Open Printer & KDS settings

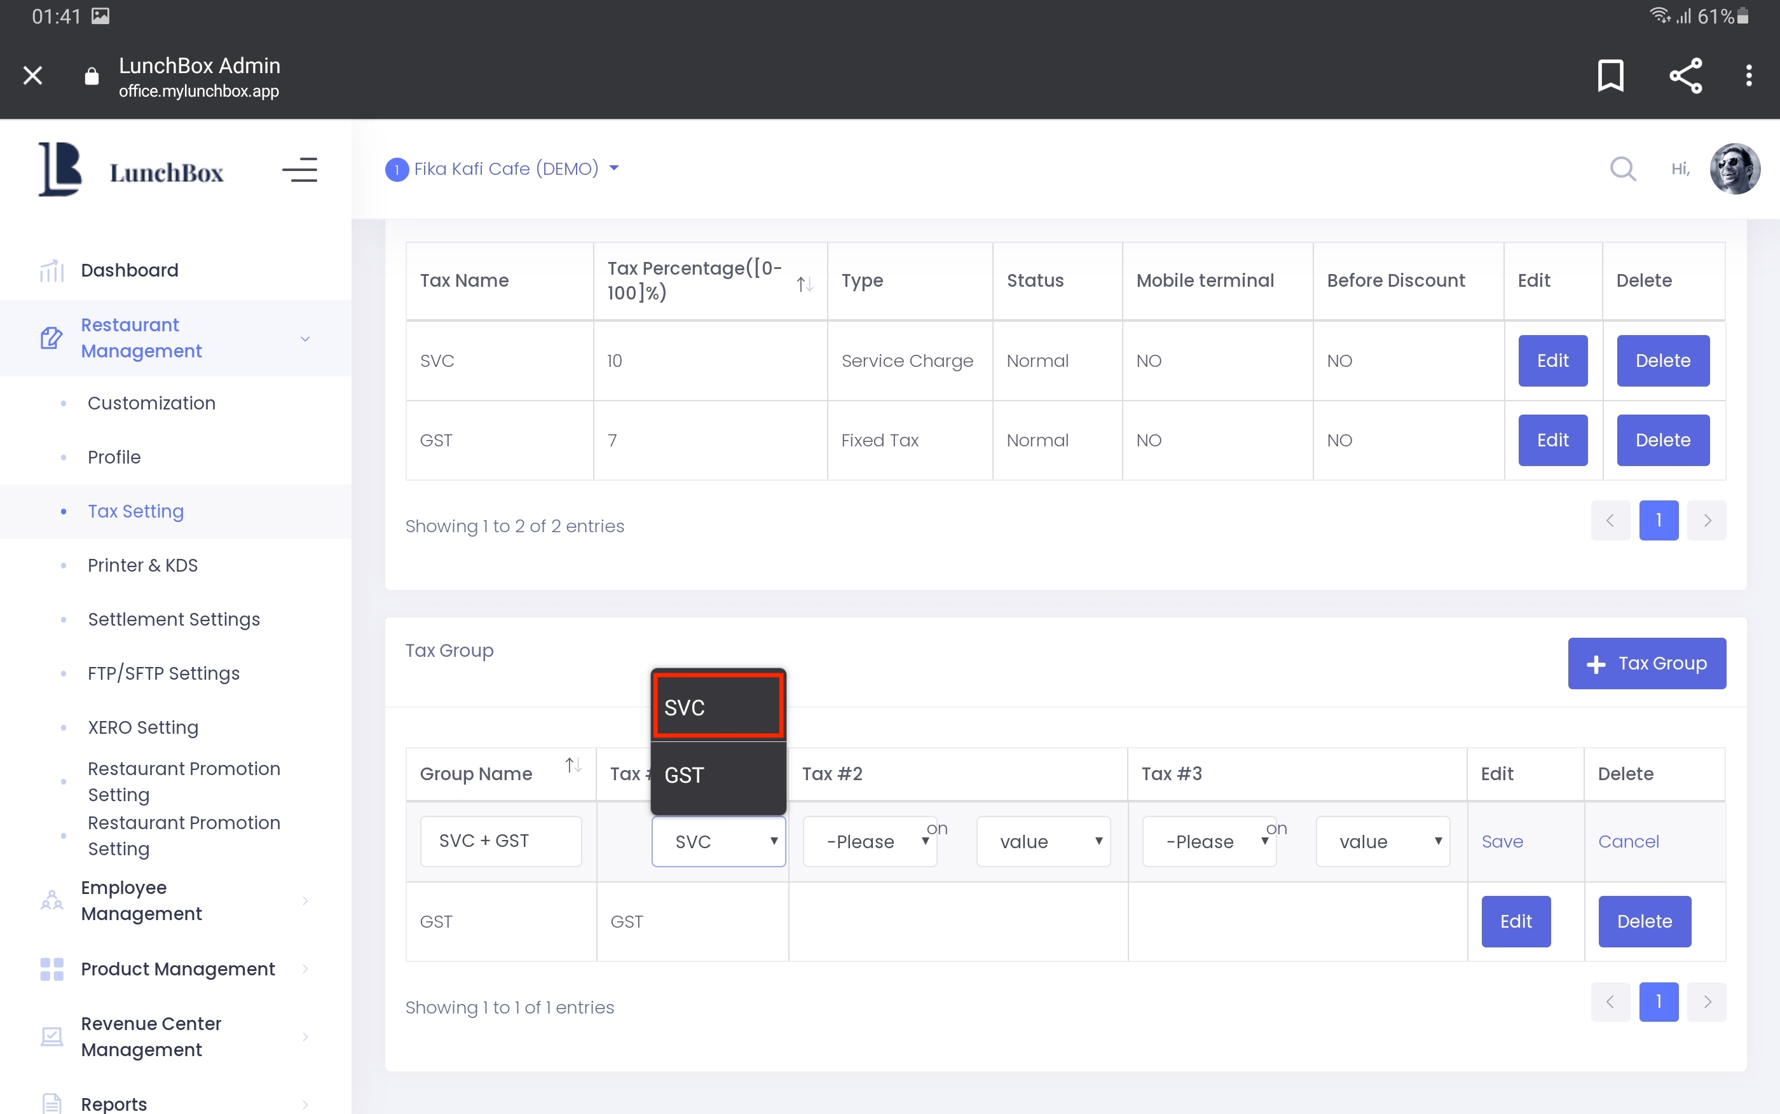tap(143, 565)
